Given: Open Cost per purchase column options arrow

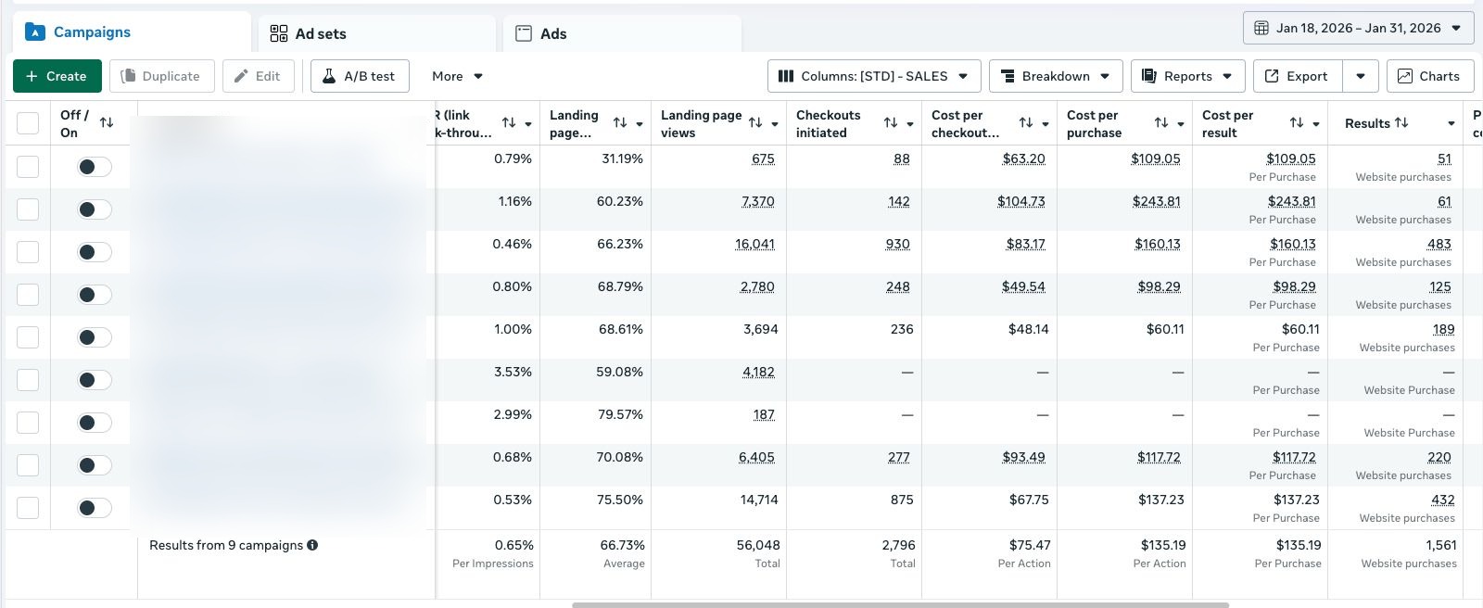Looking at the screenshot, I should point(1181,123).
